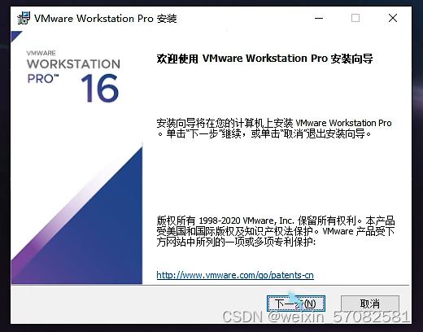Close the VMware Workstation Pro installer
The image size is (423, 332).
coord(393,18)
